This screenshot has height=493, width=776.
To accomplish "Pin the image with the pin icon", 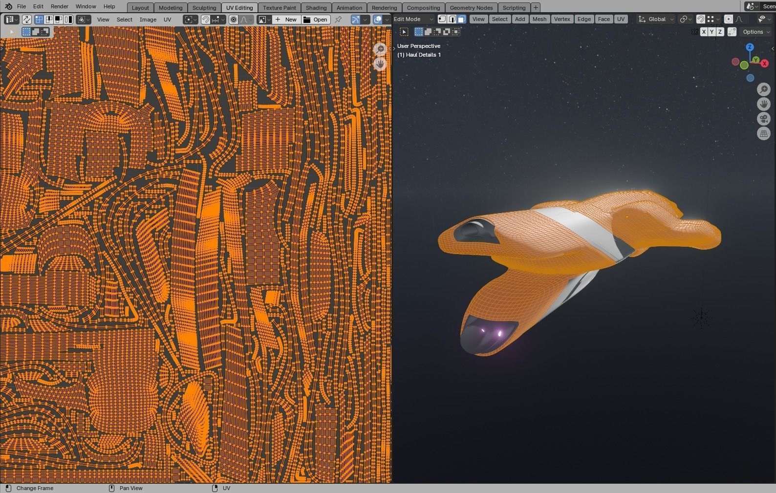I will pyautogui.click(x=338, y=20).
